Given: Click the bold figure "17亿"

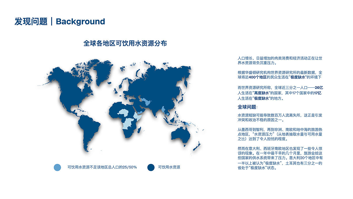Looking at the screenshot, I should pos(317,93).
